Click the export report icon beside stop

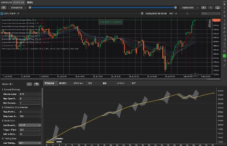coord(218,8)
